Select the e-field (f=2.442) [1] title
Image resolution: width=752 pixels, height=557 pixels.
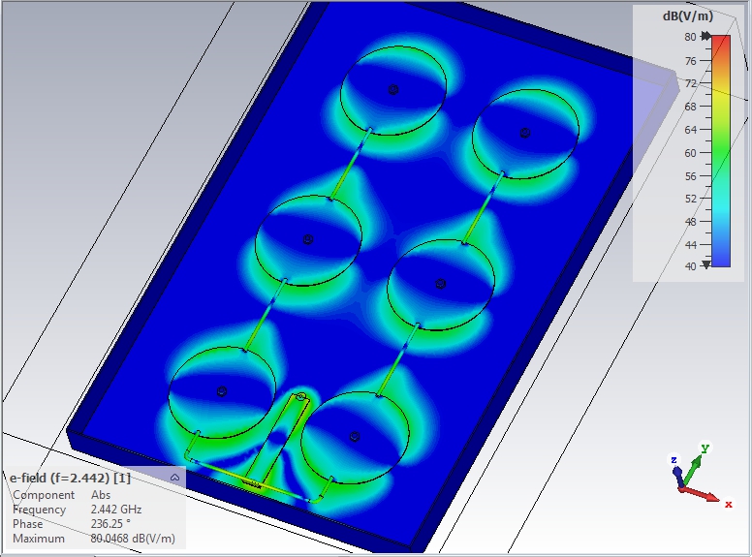point(70,478)
